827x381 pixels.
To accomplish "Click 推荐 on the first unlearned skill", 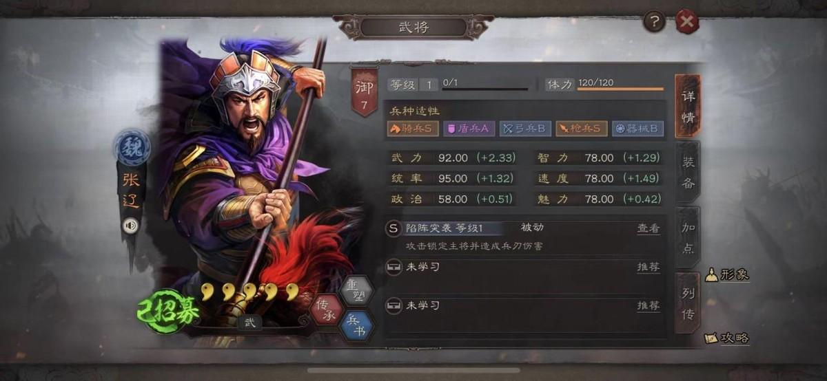I will coord(648,267).
